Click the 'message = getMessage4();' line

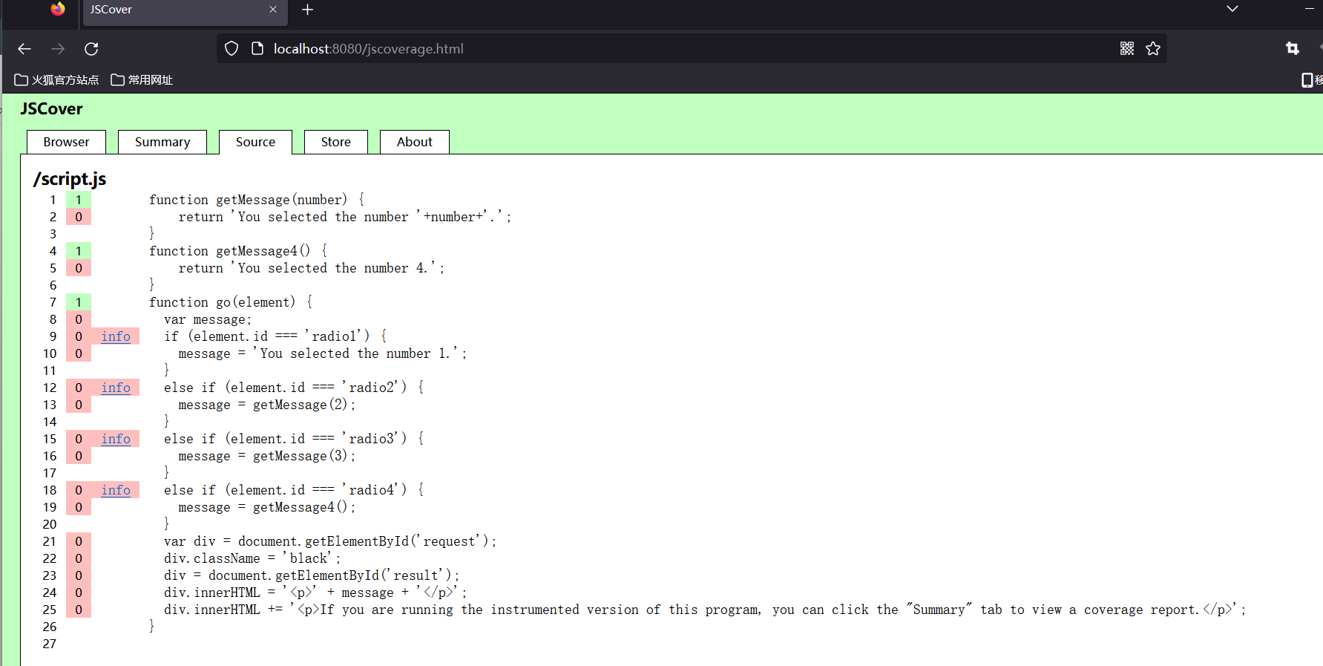[x=267, y=507]
